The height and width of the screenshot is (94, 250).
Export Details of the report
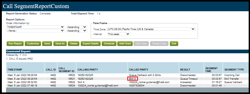click(90, 44)
